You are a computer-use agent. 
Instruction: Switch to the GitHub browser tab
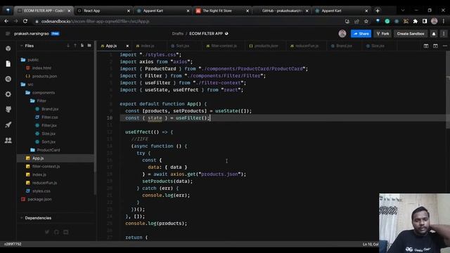(x=281, y=11)
